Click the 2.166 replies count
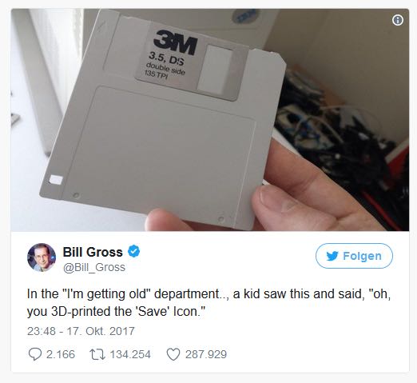417x383 pixels. [x=61, y=354]
